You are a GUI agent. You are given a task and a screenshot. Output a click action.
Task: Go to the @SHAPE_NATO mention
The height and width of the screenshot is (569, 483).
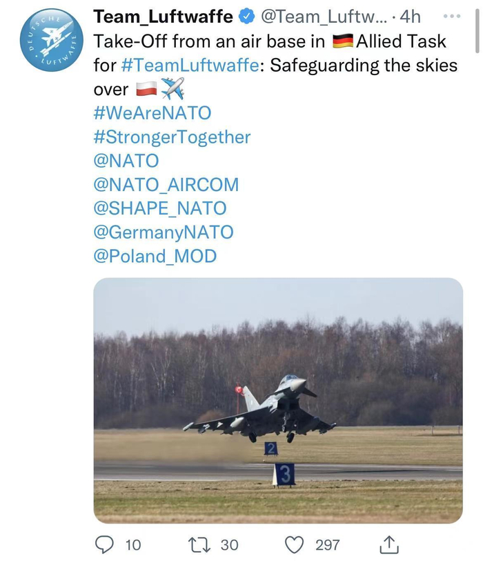point(159,208)
